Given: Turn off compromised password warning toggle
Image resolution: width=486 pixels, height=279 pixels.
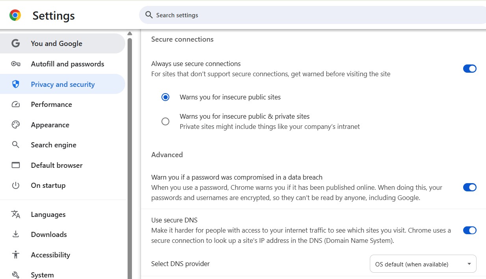Looking at the screenshot, I should click(x=469, y=187).
